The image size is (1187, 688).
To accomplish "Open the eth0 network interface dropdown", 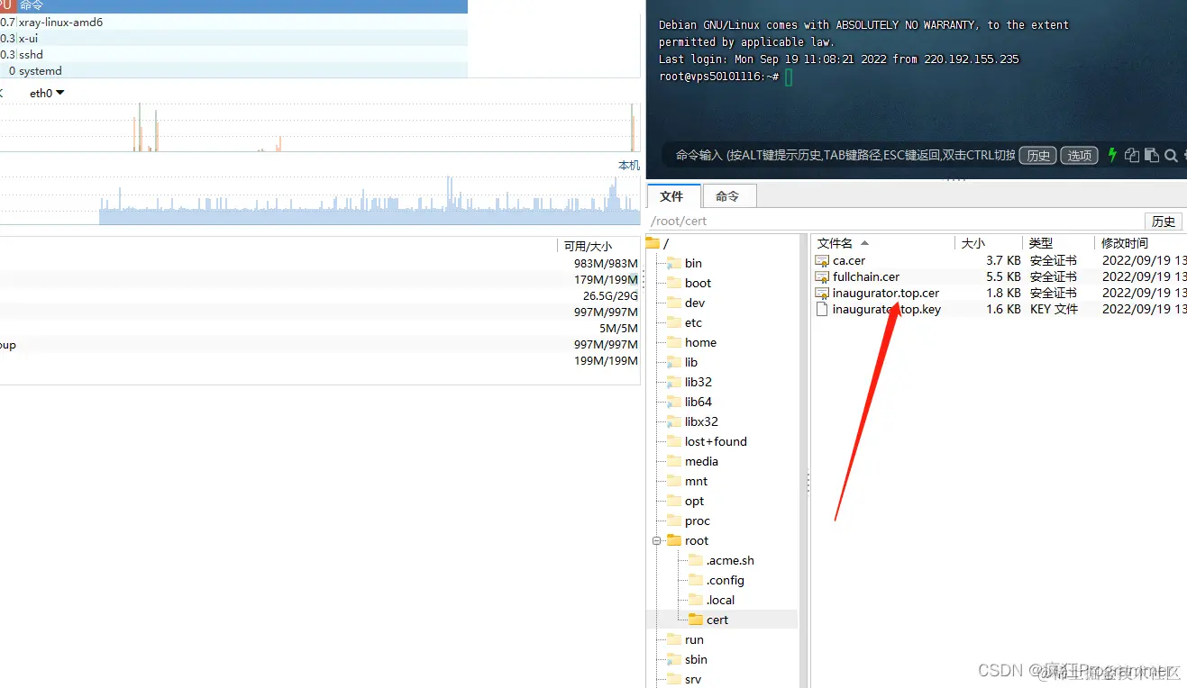I will (x=48, y=93).
